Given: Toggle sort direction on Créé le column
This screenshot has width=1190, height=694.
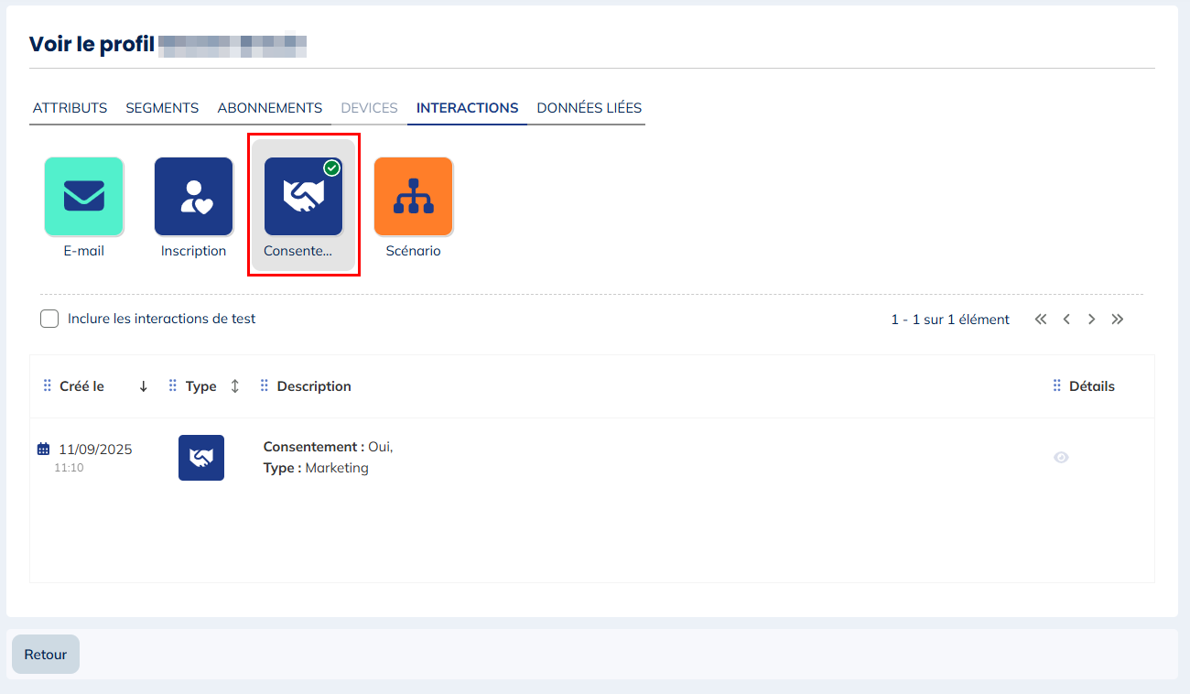Looking at the screenshot, I should [143, 386].
